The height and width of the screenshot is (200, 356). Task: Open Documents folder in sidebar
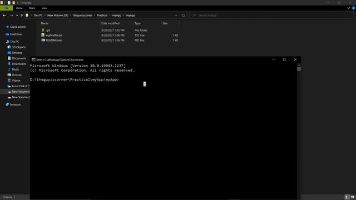(19, 58)
